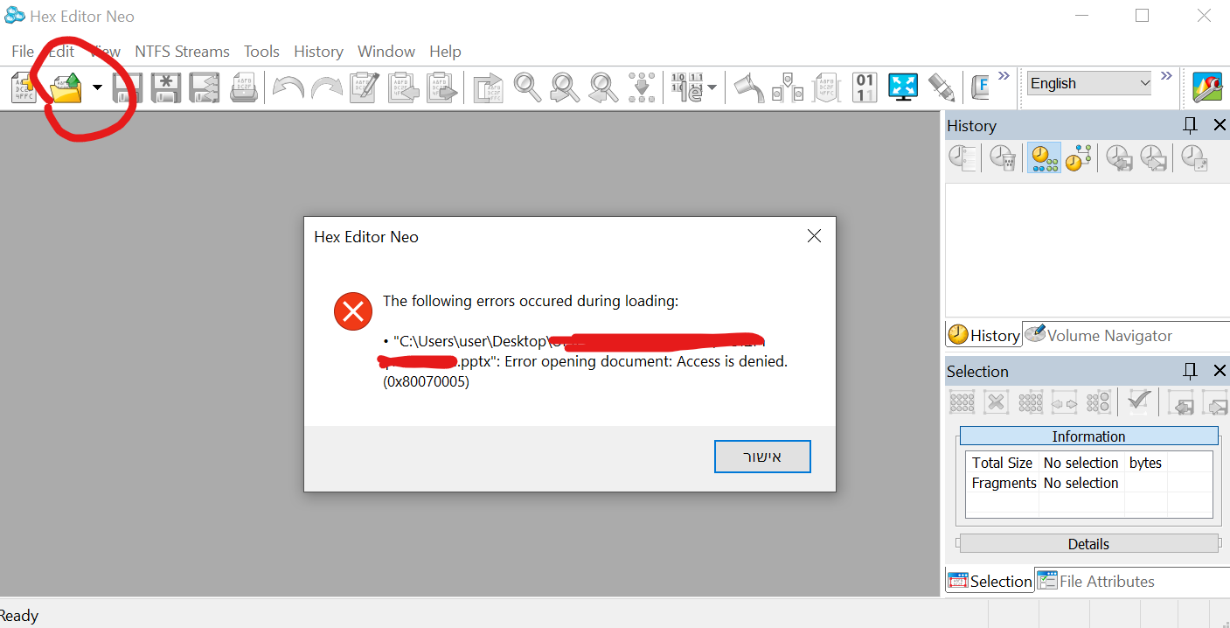Image resolution: width=1230 pixels, height=628 pixels.
Task: Click the New File toolbar icon
Action: click(x=24, y=87)
